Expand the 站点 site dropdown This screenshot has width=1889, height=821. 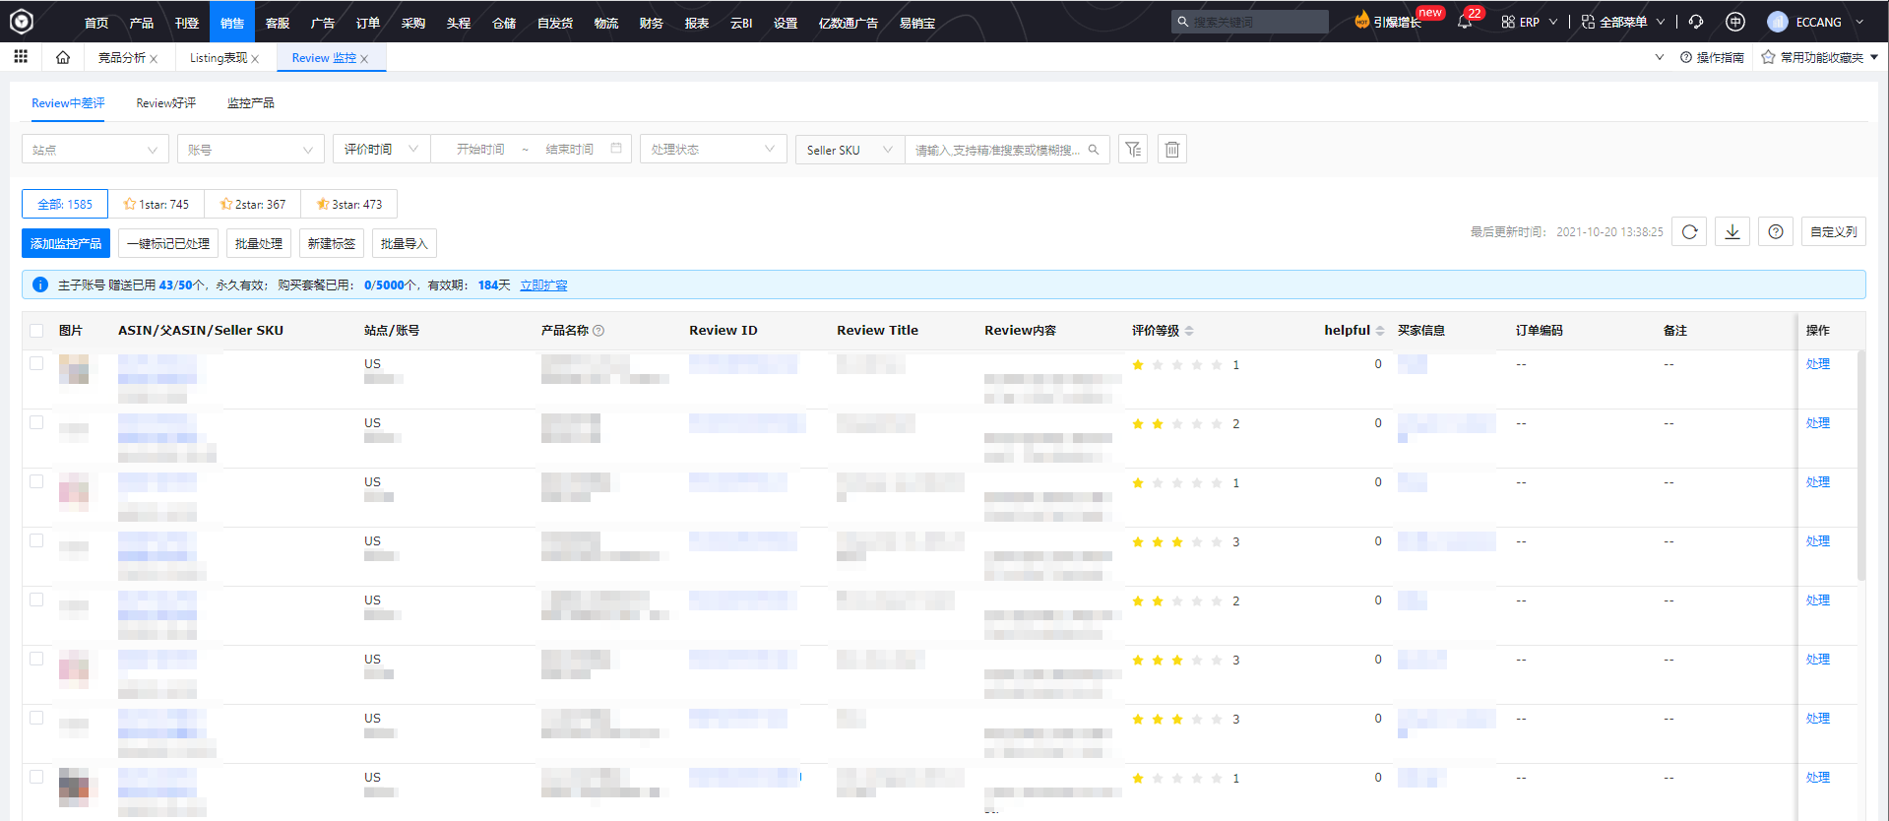tap(94, 150)
